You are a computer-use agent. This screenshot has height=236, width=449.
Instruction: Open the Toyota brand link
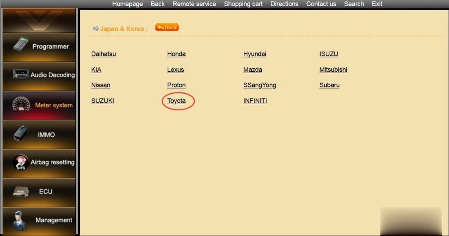click(x=176, y=101)
